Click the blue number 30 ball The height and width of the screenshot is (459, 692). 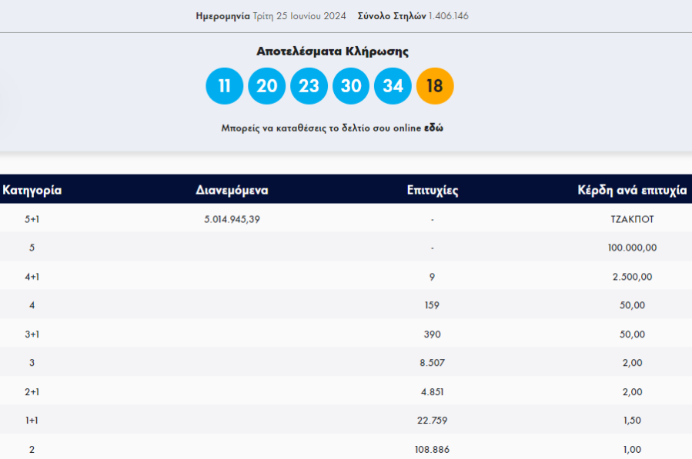tap(351, 86)
